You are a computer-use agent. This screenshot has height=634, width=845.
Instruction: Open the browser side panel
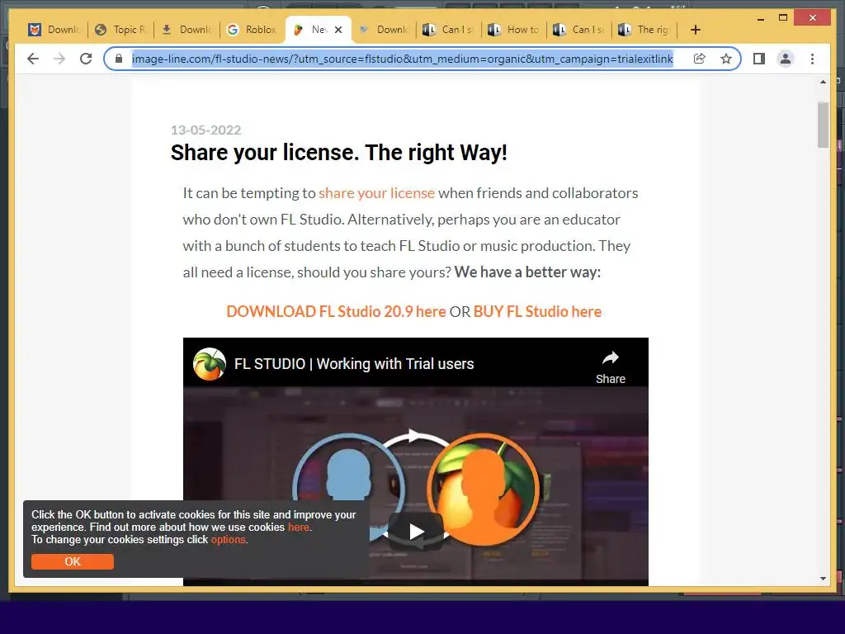pyautogui.click(x=759, y=59)
